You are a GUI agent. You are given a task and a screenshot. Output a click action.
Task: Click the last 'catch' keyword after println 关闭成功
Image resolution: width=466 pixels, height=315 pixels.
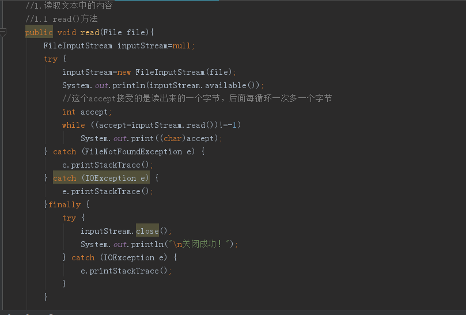83,257
